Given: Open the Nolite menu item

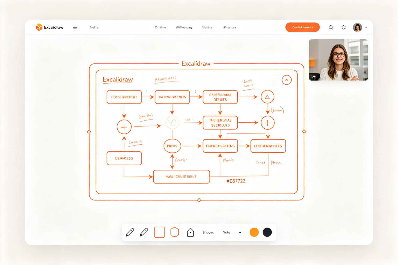Looking at the screenshot, I should [94, 27].
